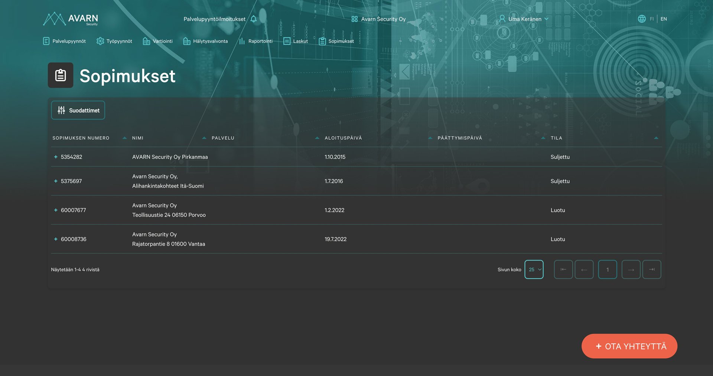Click Avarn Security Oy company selector
Viewport: 713px width, 376px height.
coord(379,19)
